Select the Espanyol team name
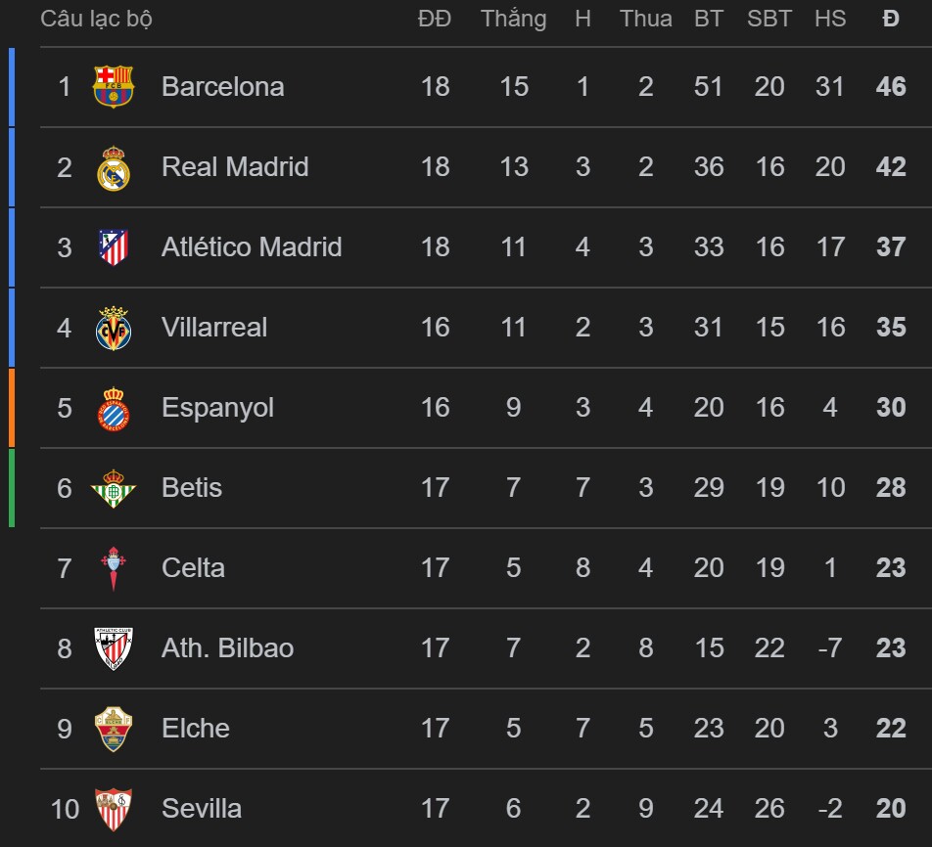932x847 pixels. coord(217,408)
